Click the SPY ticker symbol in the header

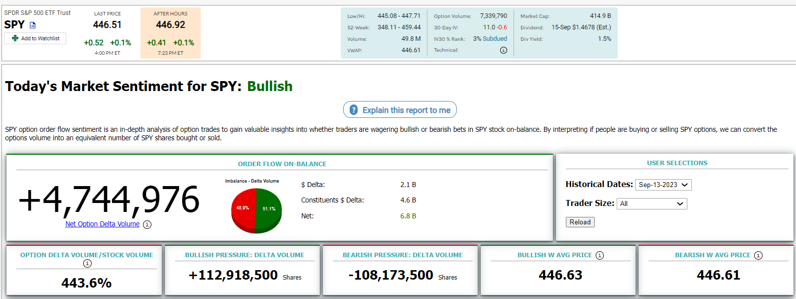point(14,25)
